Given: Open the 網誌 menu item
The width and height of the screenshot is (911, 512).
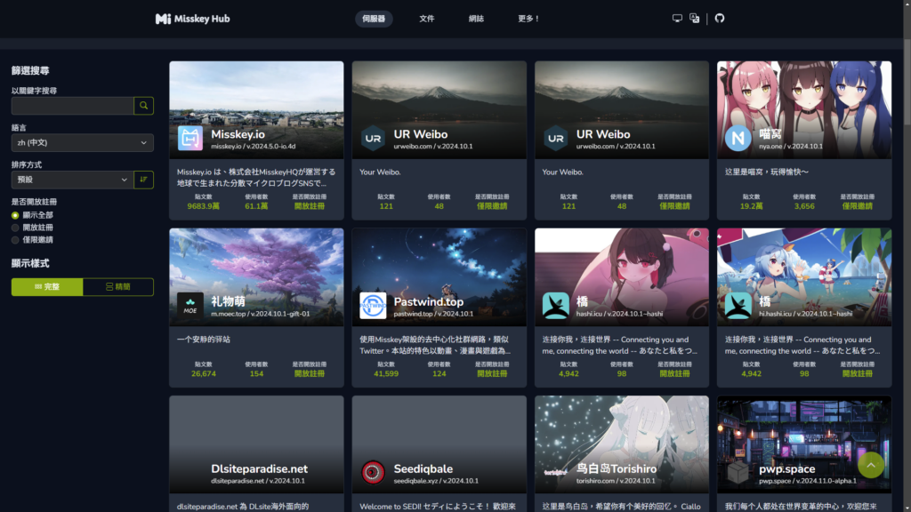Looking at the screenshot, I should (476, 19).
